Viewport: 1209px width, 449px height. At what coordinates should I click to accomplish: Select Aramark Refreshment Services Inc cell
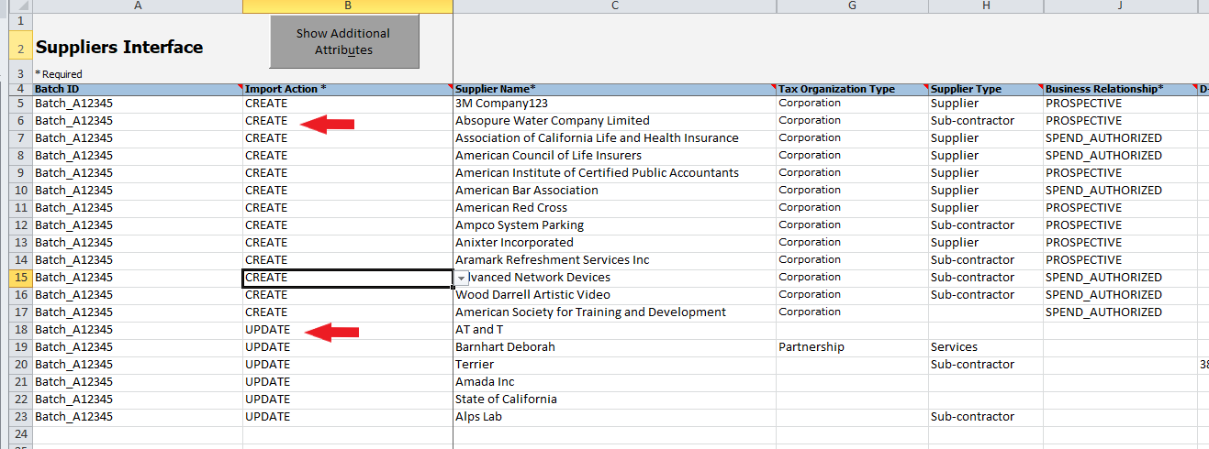[615, 260]
